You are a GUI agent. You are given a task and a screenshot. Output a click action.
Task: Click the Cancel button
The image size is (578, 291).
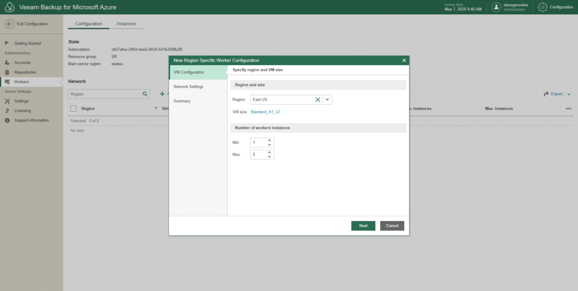click(x=392, y=226)
